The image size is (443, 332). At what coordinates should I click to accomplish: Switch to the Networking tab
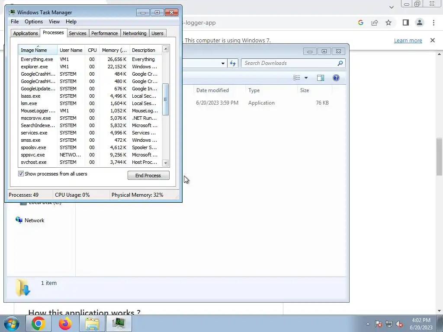tap(135, 33)
